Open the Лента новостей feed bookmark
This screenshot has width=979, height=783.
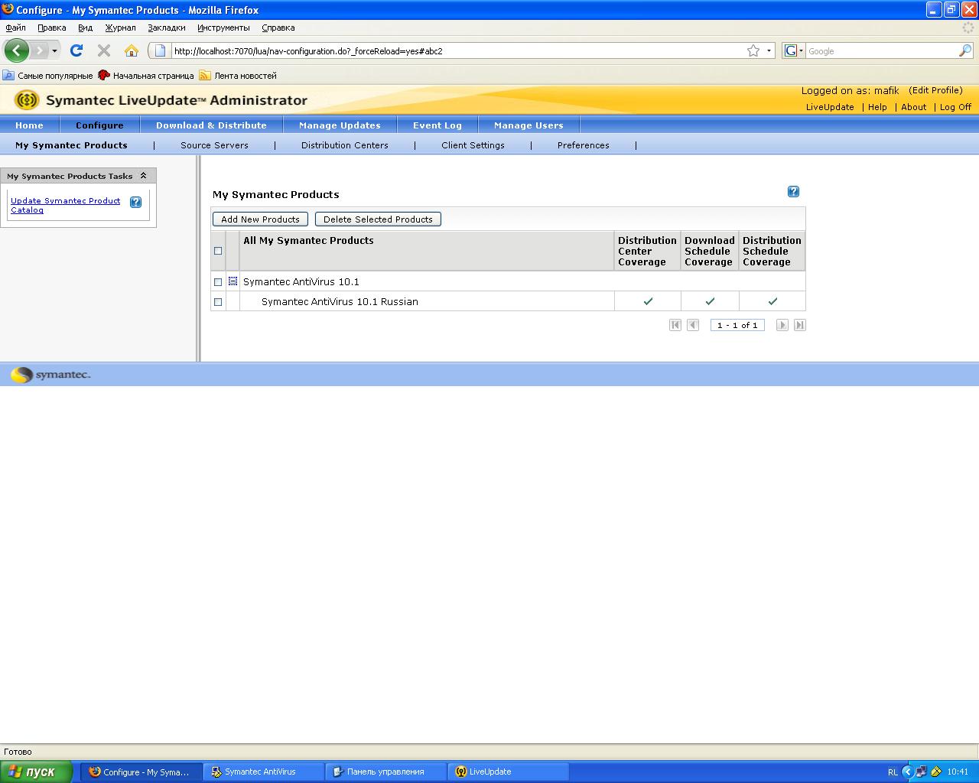238,76
